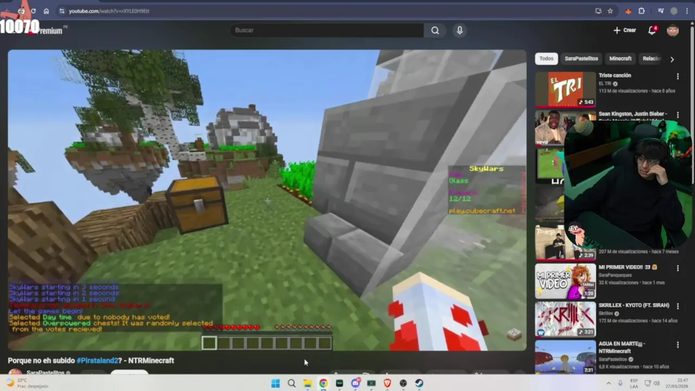Select the SaraPastelitos filter chip
This screenshot has height=391, width=695.
[581, 59]
